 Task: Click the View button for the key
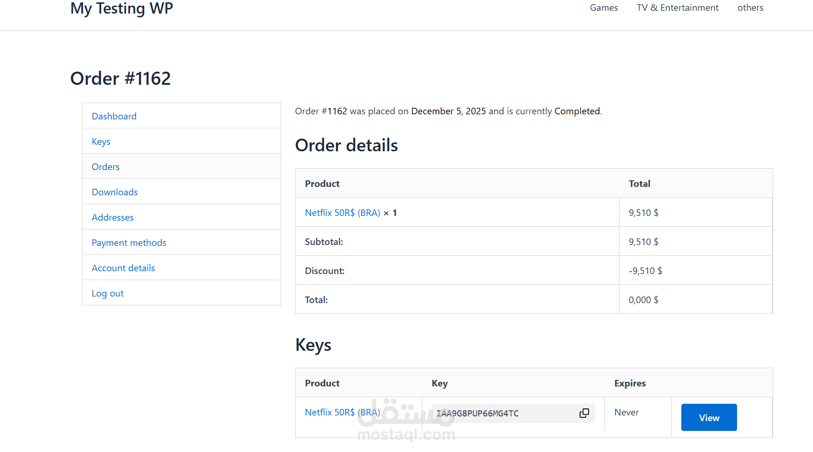tap(709, 417)
